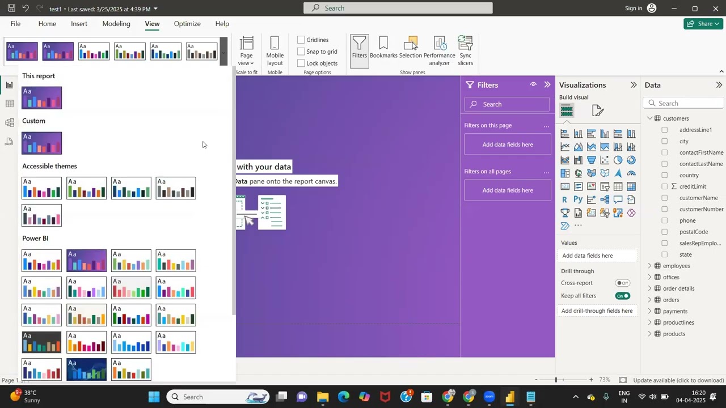Check the city field checkbox
This screenshot has width=726, height=408.
665,141
